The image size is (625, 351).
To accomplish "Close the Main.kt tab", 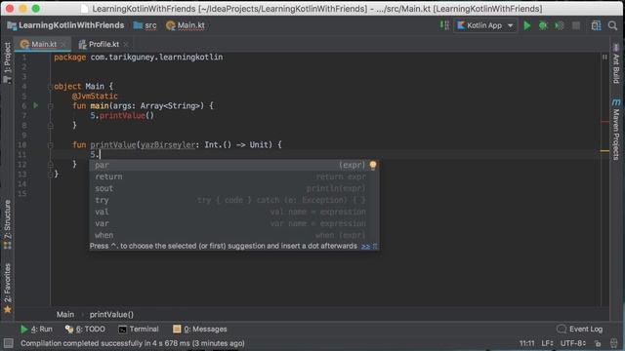I will coord(63,44).
